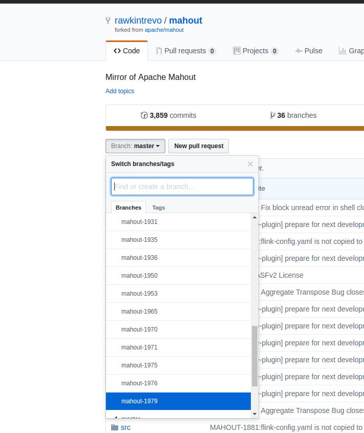Switch to branch mahout-1950
This screenshot has height=433, width=364.
(x=179, y=276)
